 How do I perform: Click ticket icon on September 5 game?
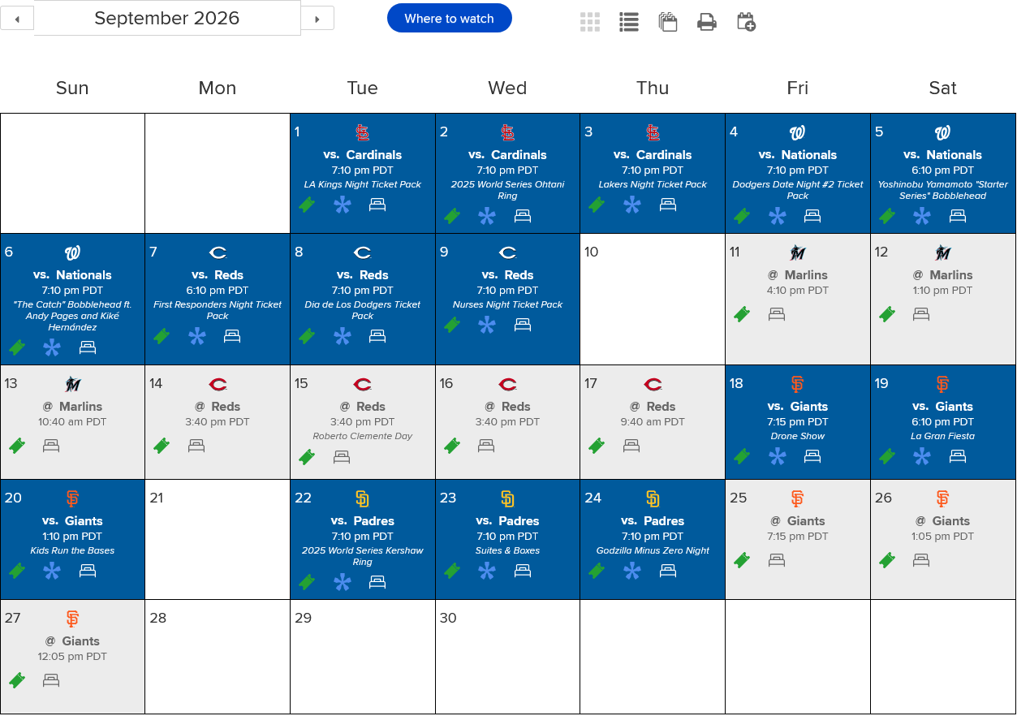pyautogui.click(x=887, y=216)
